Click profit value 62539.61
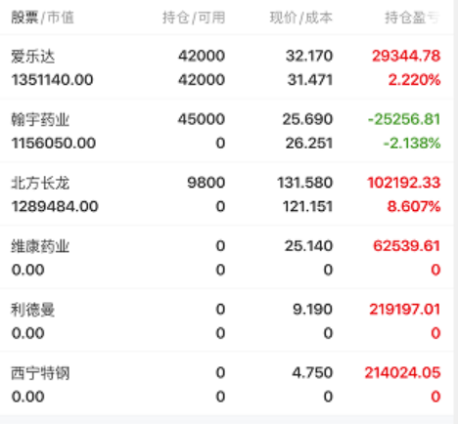 tap(407, 245)
